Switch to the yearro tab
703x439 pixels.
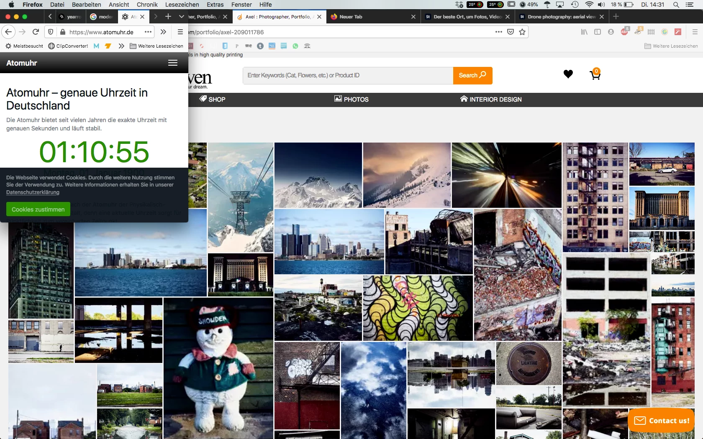(x=70, y=17)
